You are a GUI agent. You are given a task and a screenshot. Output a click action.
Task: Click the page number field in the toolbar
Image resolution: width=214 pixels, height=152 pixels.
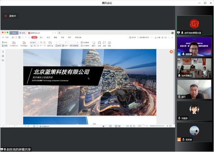pos(67,42)
